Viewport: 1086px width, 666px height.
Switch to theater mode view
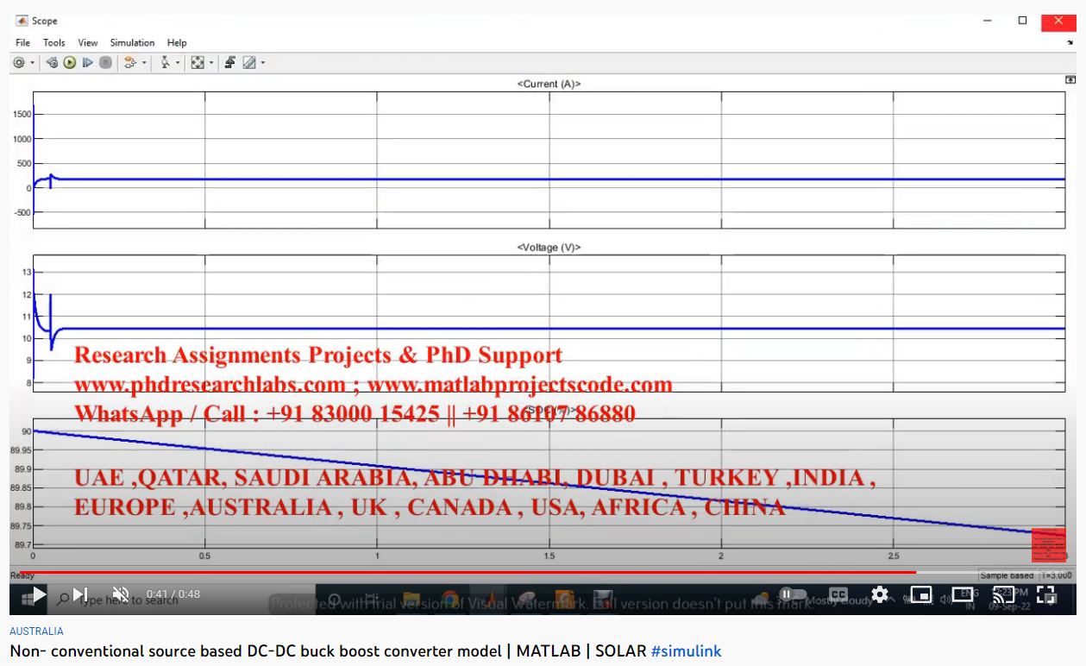point(963,594)
